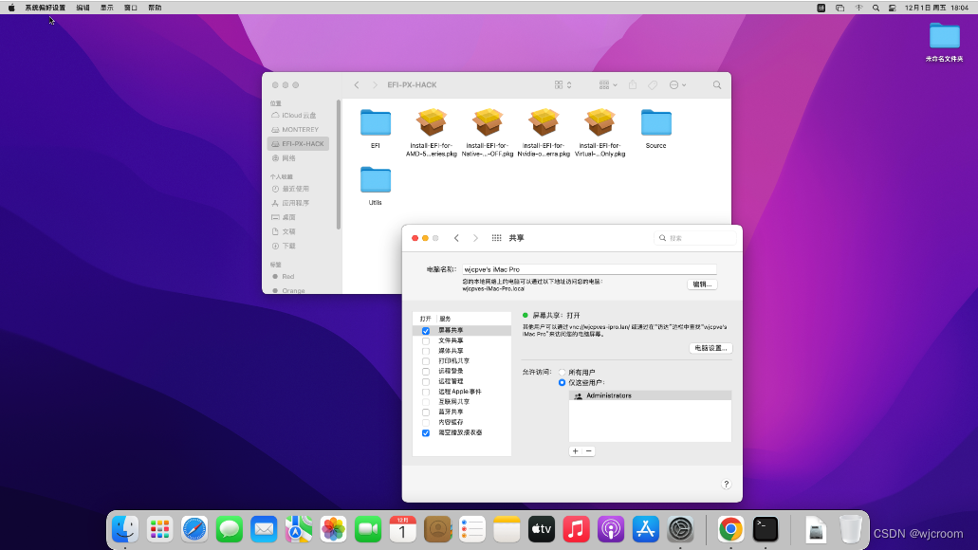The width and height of the screenshot is (978, 550).
Task: Click the Red tag in Finder sidebar
Action: [299, 276]
